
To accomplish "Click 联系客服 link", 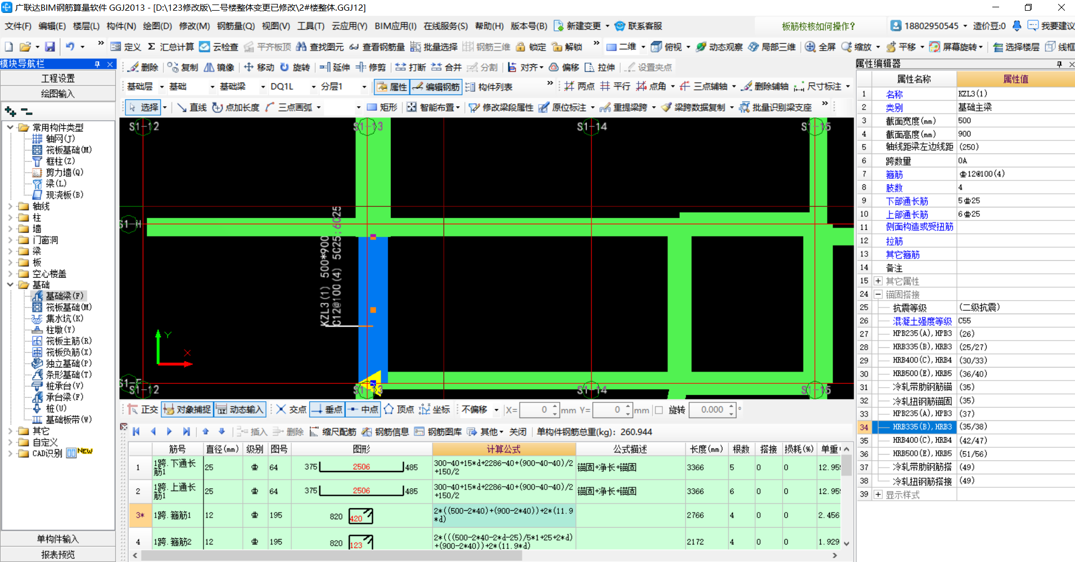I will pyautogui.click(x=638, y=26).
